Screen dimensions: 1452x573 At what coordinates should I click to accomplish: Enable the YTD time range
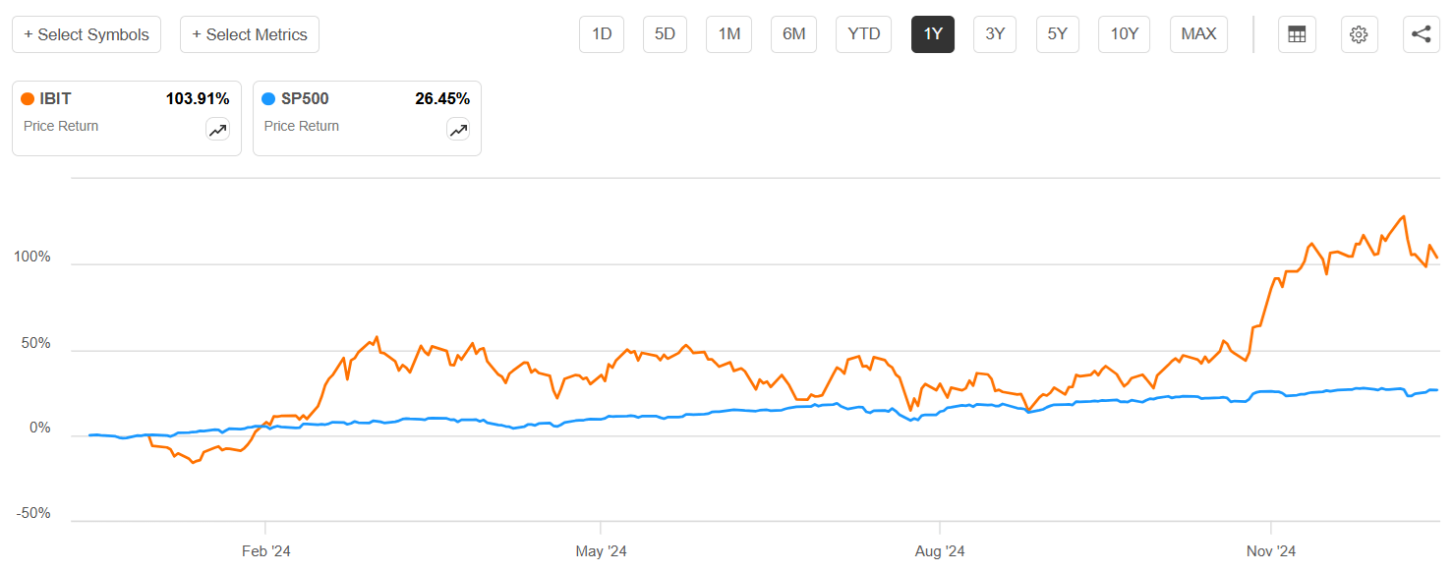coord(863,33)
